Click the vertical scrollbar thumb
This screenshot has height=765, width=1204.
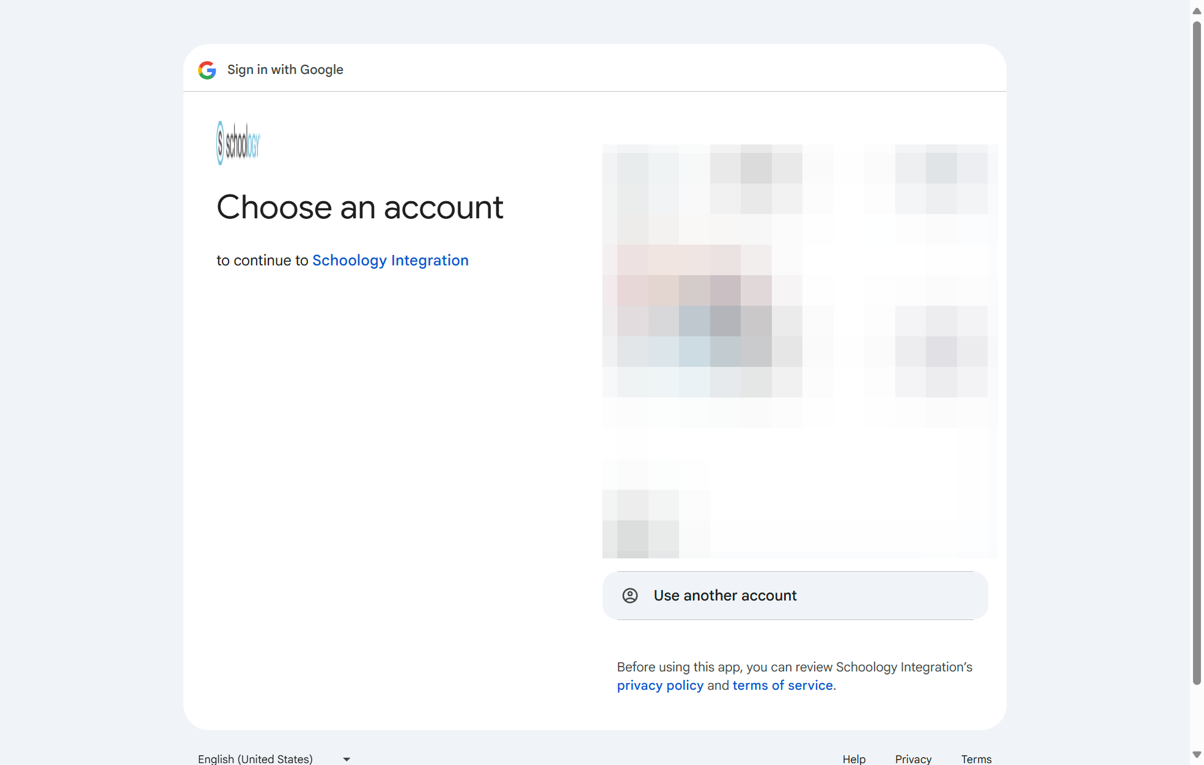pyautogui.click(x=1197, y=353)
